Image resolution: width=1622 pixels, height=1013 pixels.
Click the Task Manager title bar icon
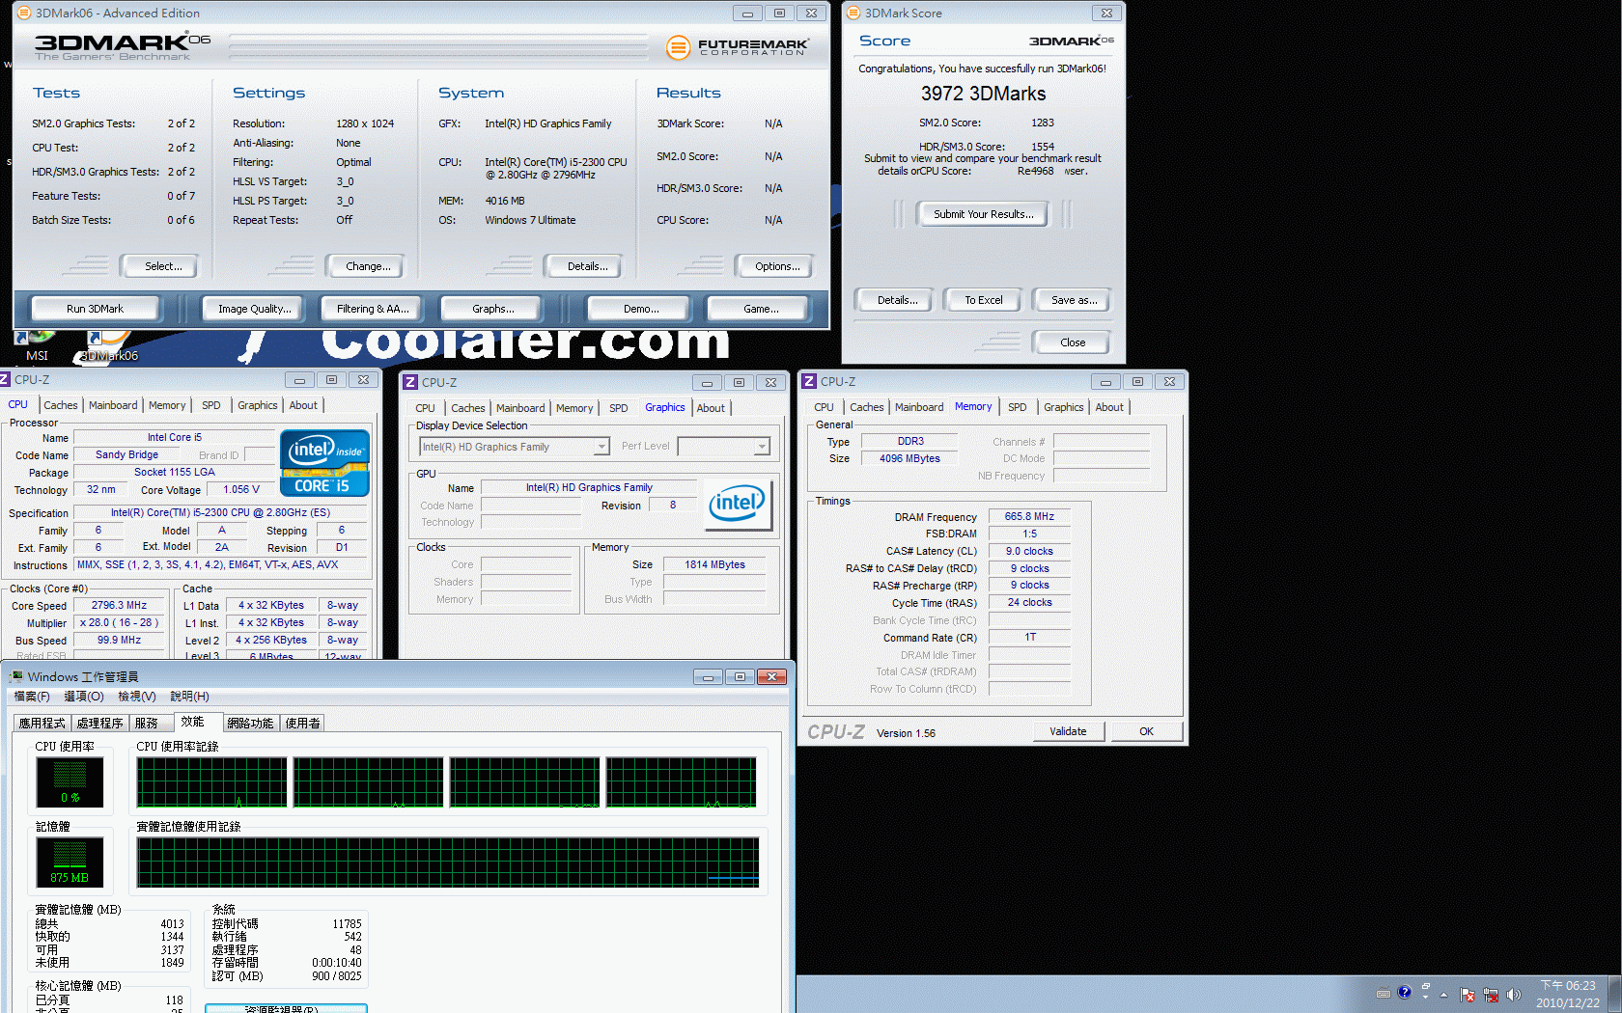pos(15,676)
